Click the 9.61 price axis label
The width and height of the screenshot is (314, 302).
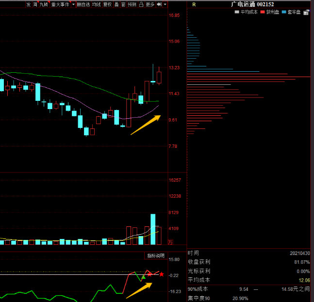click(173, 120)
